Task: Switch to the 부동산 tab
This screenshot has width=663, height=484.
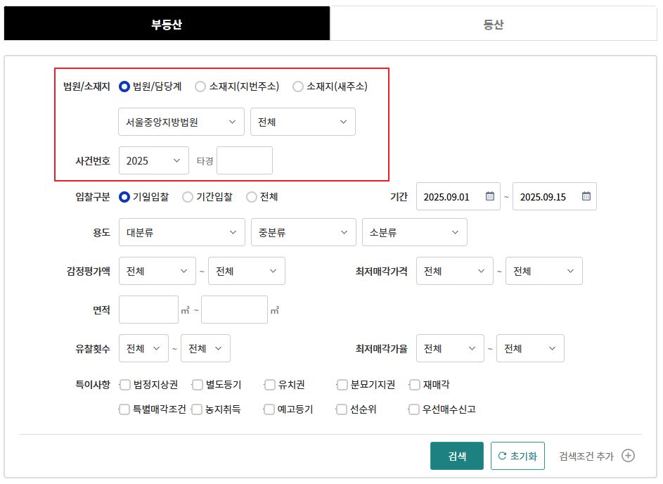Action: point(167,24)
